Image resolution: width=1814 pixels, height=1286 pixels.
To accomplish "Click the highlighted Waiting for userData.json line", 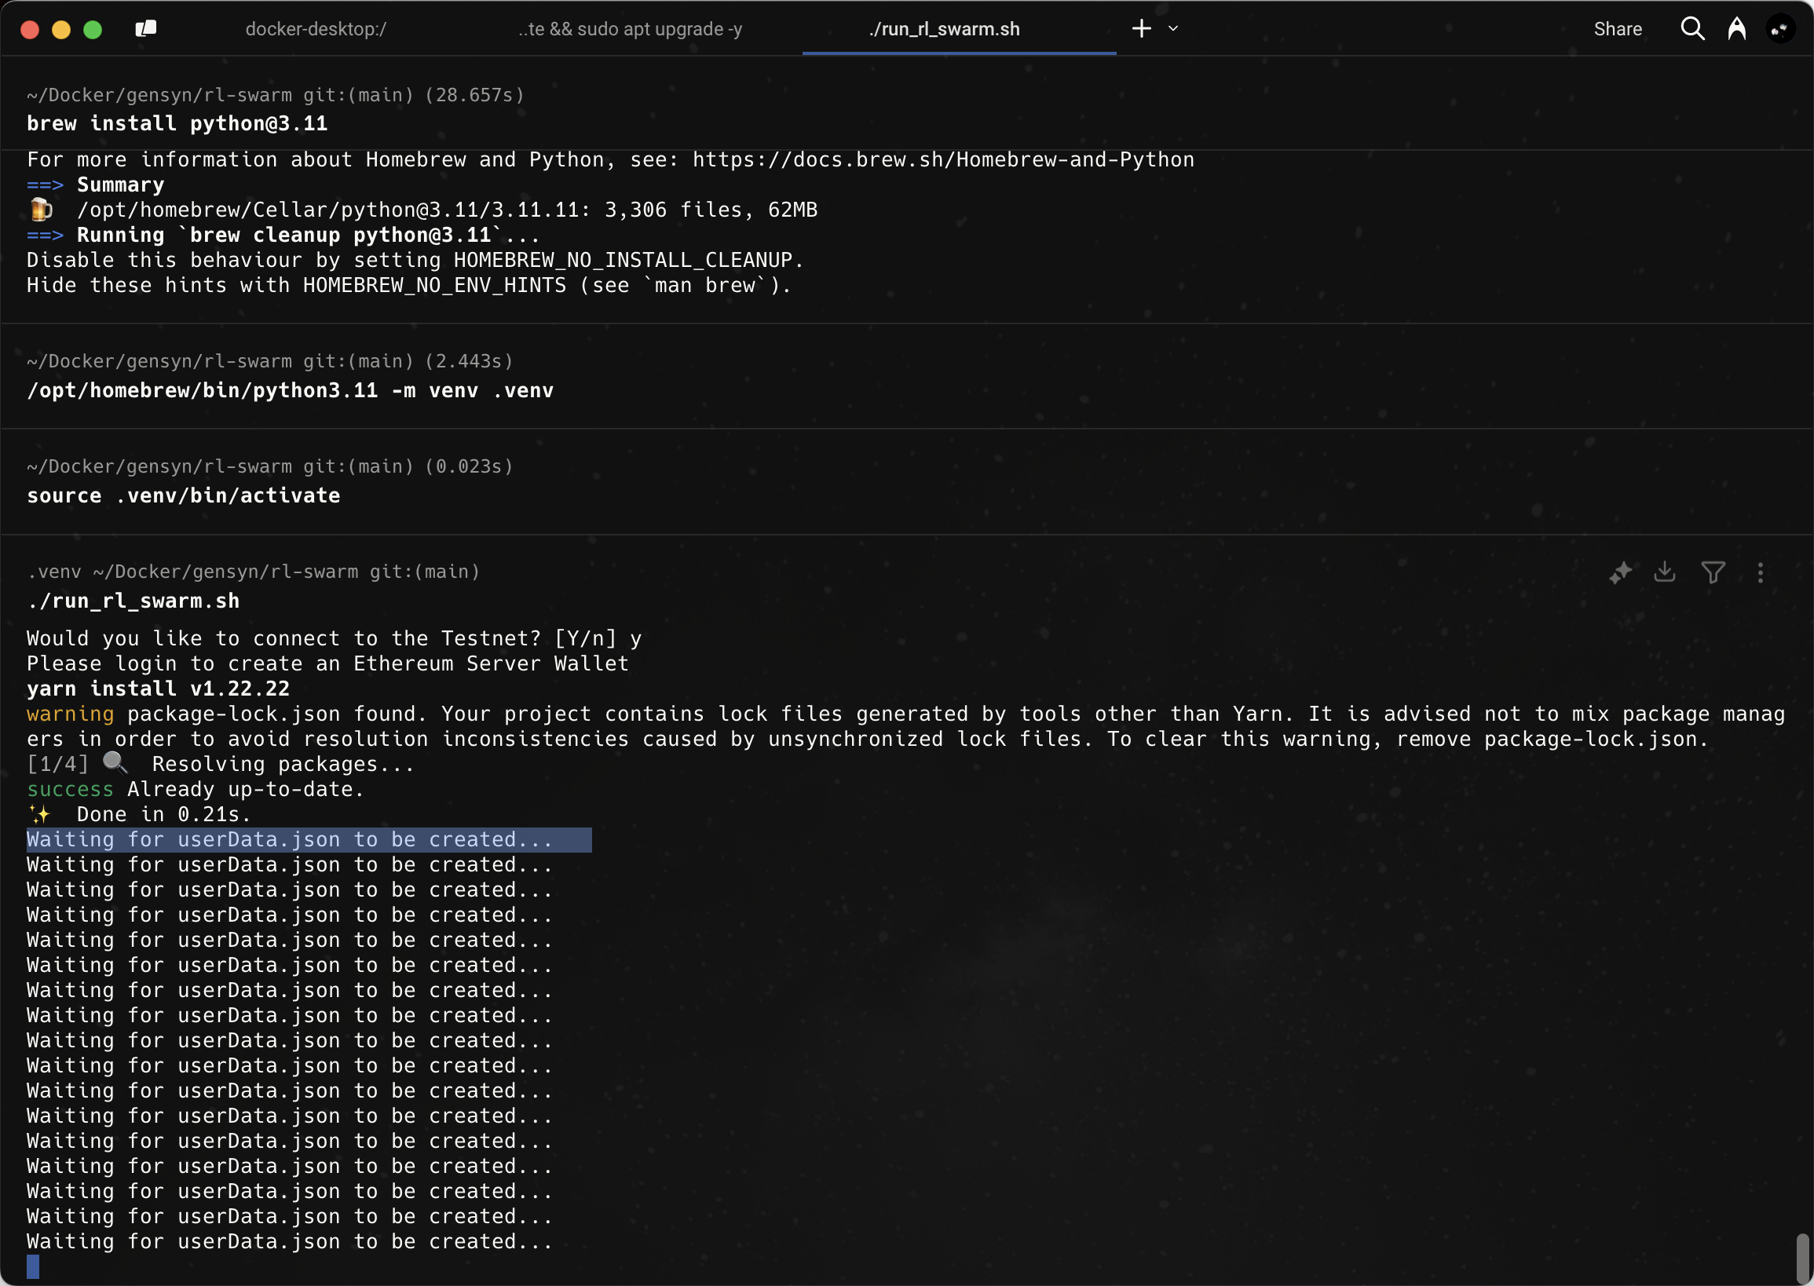I will click(x=290, y=839).
